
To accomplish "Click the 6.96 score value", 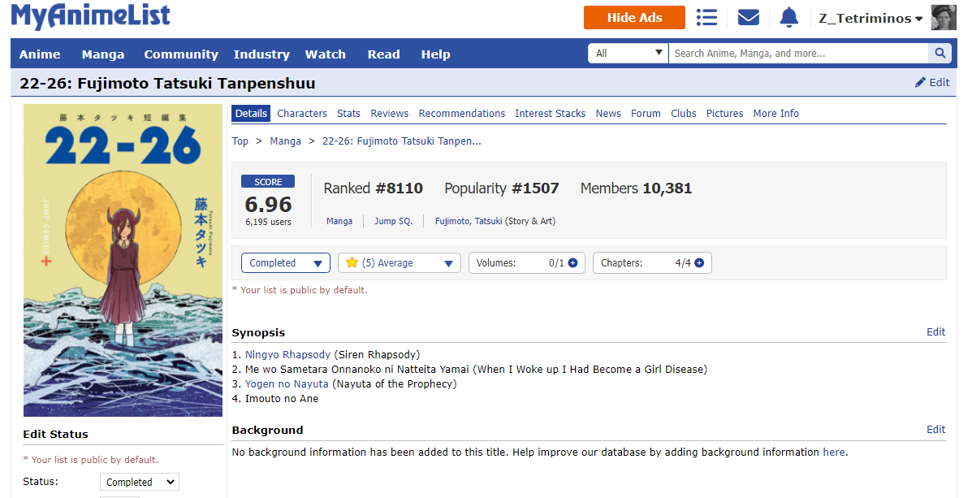I will [x=269, y=204].
